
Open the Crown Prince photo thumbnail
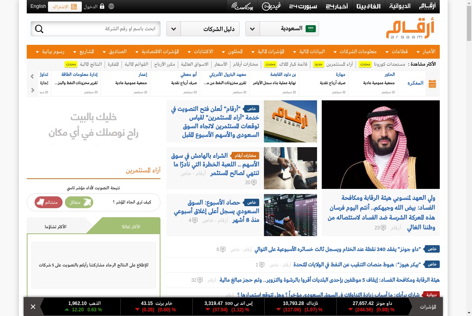[x=381, y=145]
